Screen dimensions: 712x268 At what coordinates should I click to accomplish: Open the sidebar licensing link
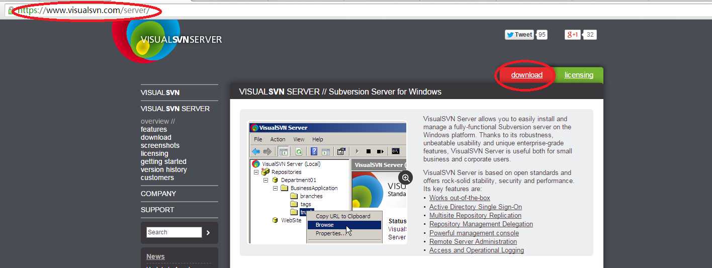coord(154,153)
